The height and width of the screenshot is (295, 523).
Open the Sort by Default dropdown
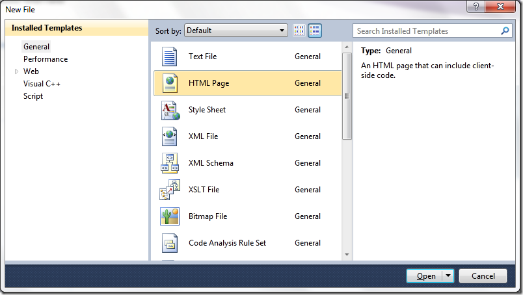(235, 31)
